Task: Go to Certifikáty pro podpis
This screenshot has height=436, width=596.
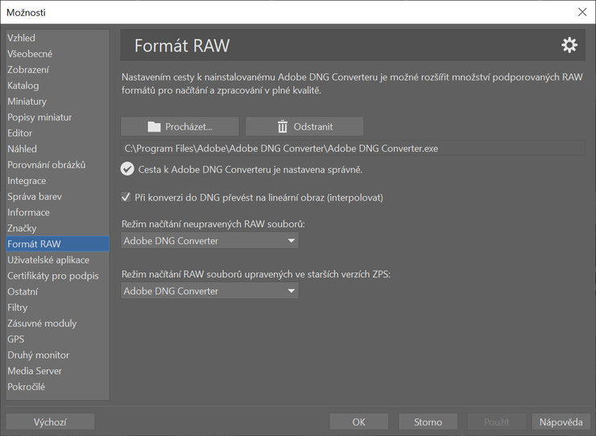Action: click(x=57, y=276)
